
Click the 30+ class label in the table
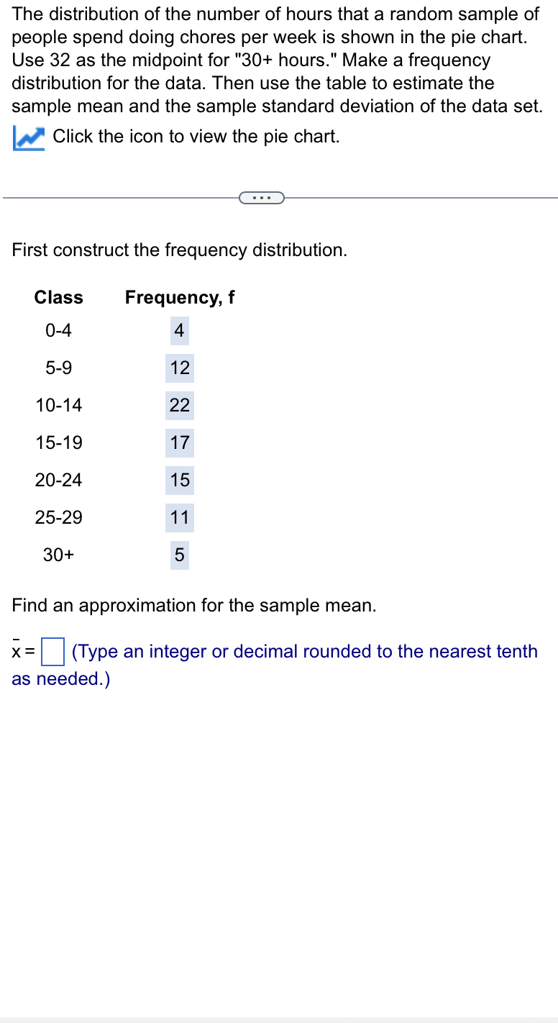(58, 555)
